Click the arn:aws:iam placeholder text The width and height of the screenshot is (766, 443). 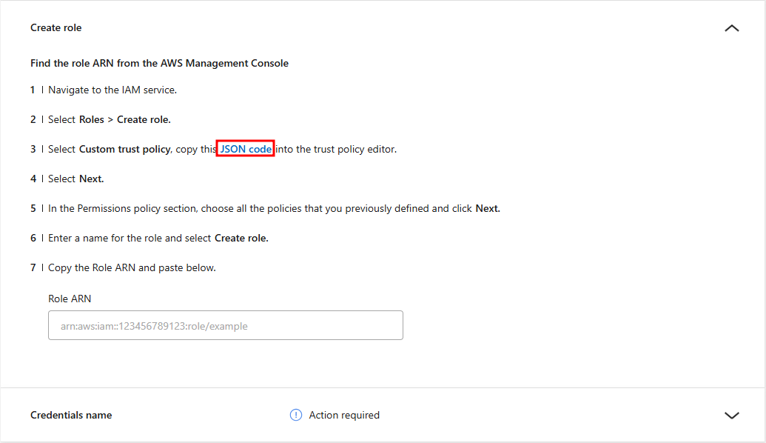pos(154,326)
